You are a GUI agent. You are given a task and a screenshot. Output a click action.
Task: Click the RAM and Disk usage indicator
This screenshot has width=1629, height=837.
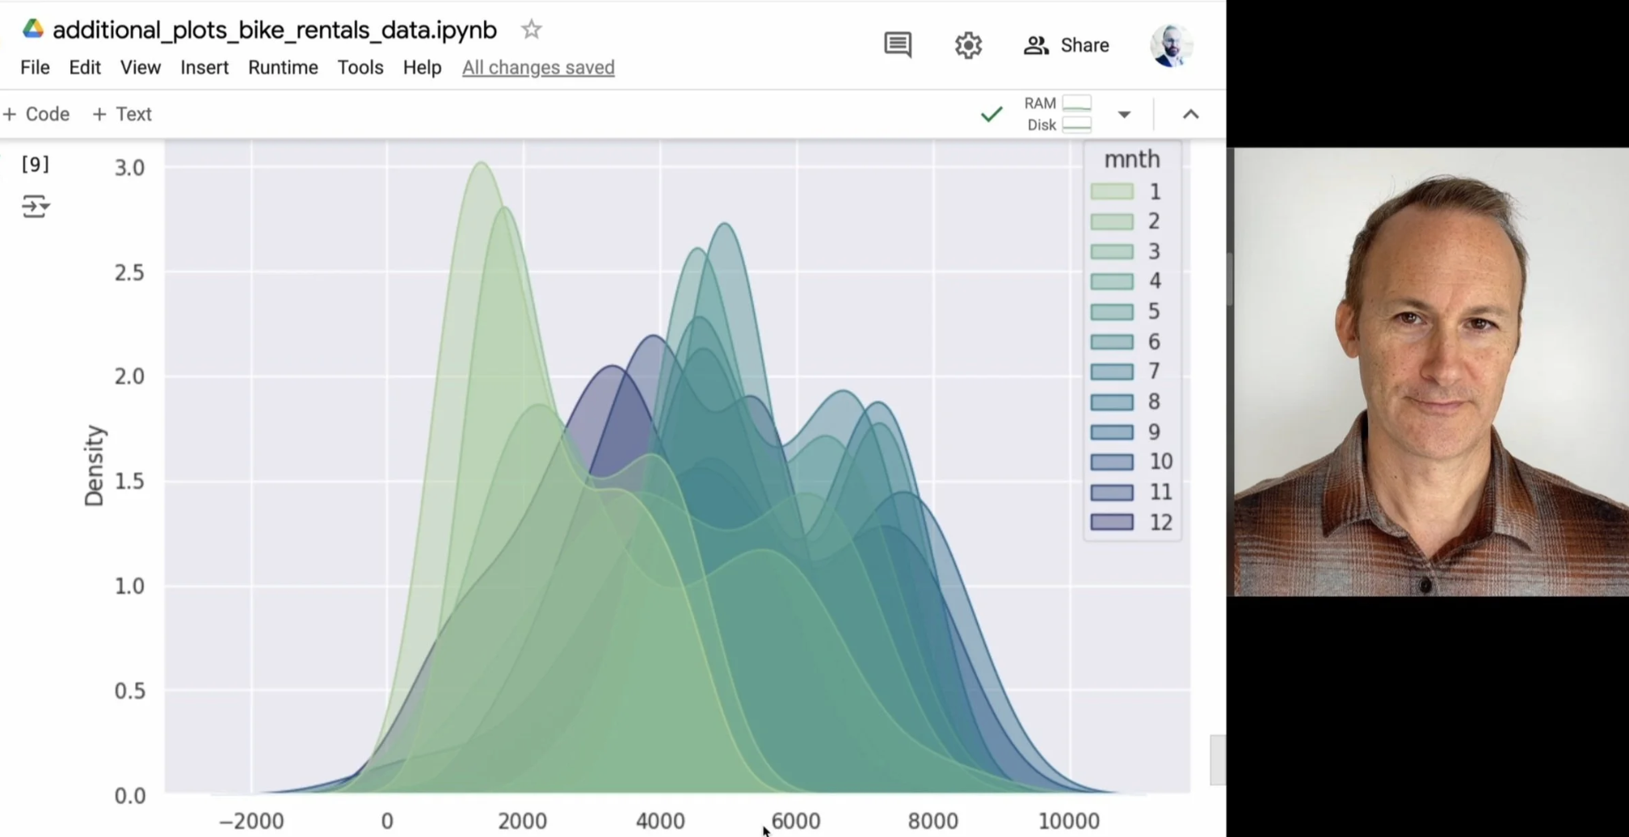[x=1059, y=114]
